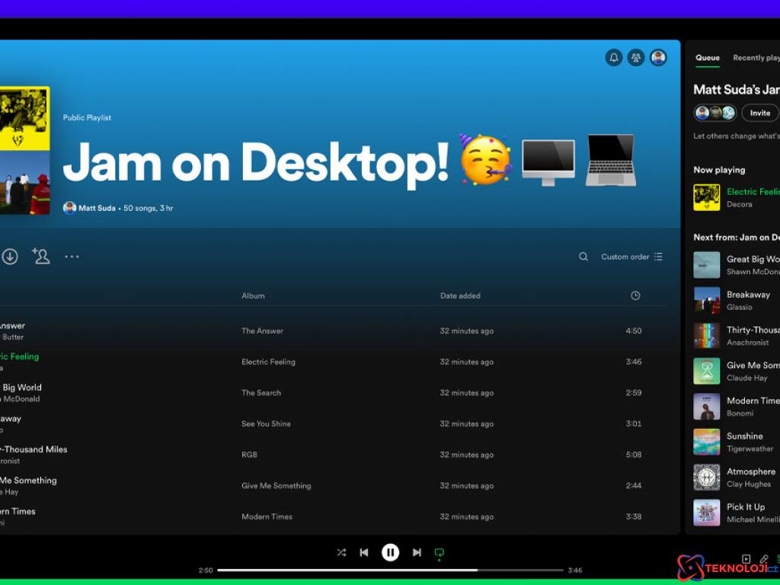Screen dimensions: 780x585
Task: Open the RGB album link
Action: click(249, 455)
